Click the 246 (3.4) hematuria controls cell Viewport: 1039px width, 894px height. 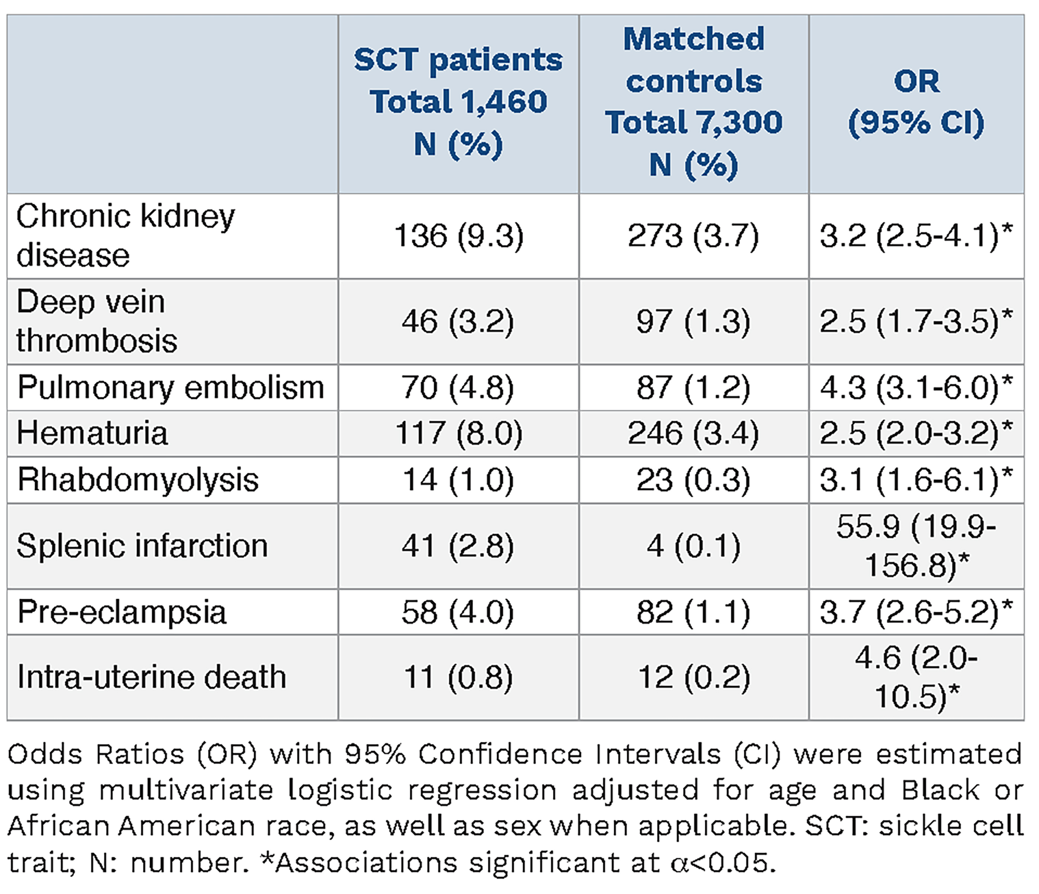(x=693, y=433)
